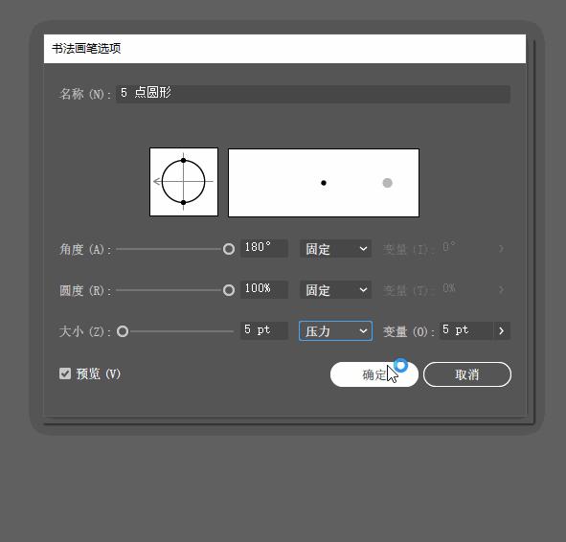Click the 圆度 roundness slider handle
Screen dimensions: 566x542
click(229, 290)
